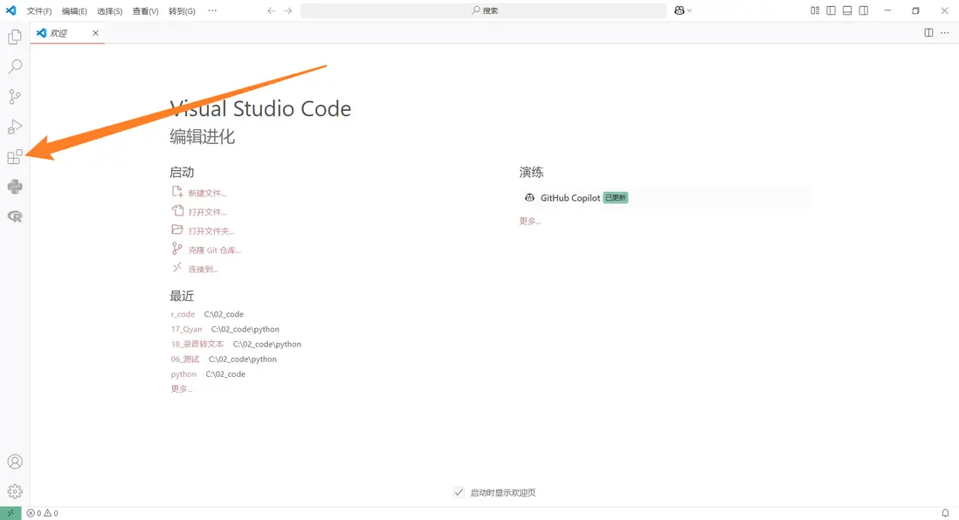959x520 pixels.
Task: Close the 欢迎 tab
Action: click(x=95, y=33)
